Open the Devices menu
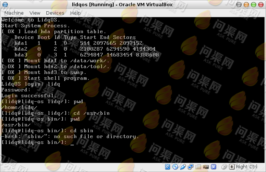Viewport: 266px width, 172px height. pos(55,13)
